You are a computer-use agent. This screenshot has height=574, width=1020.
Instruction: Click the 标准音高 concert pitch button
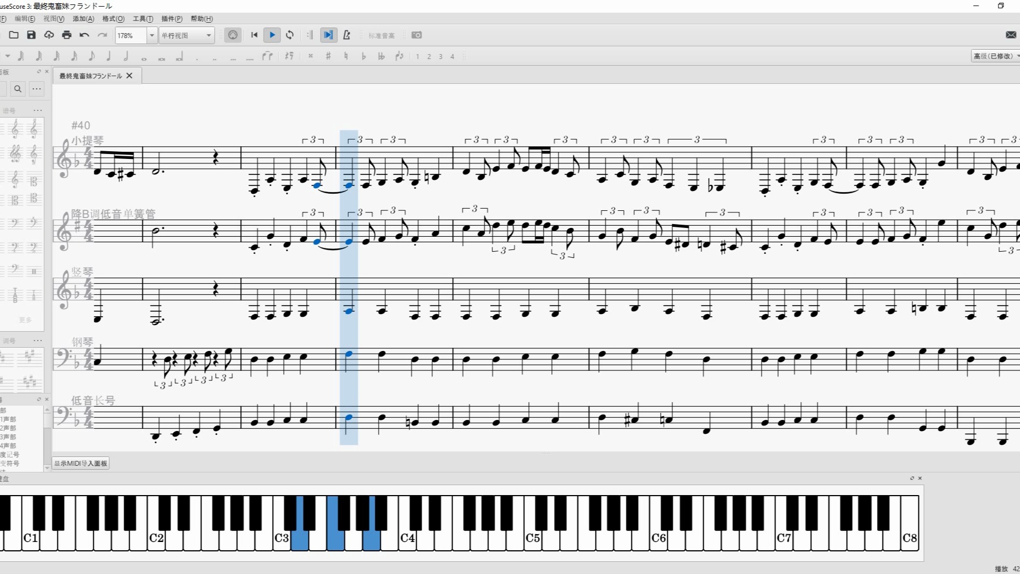(x=381, y=35)
